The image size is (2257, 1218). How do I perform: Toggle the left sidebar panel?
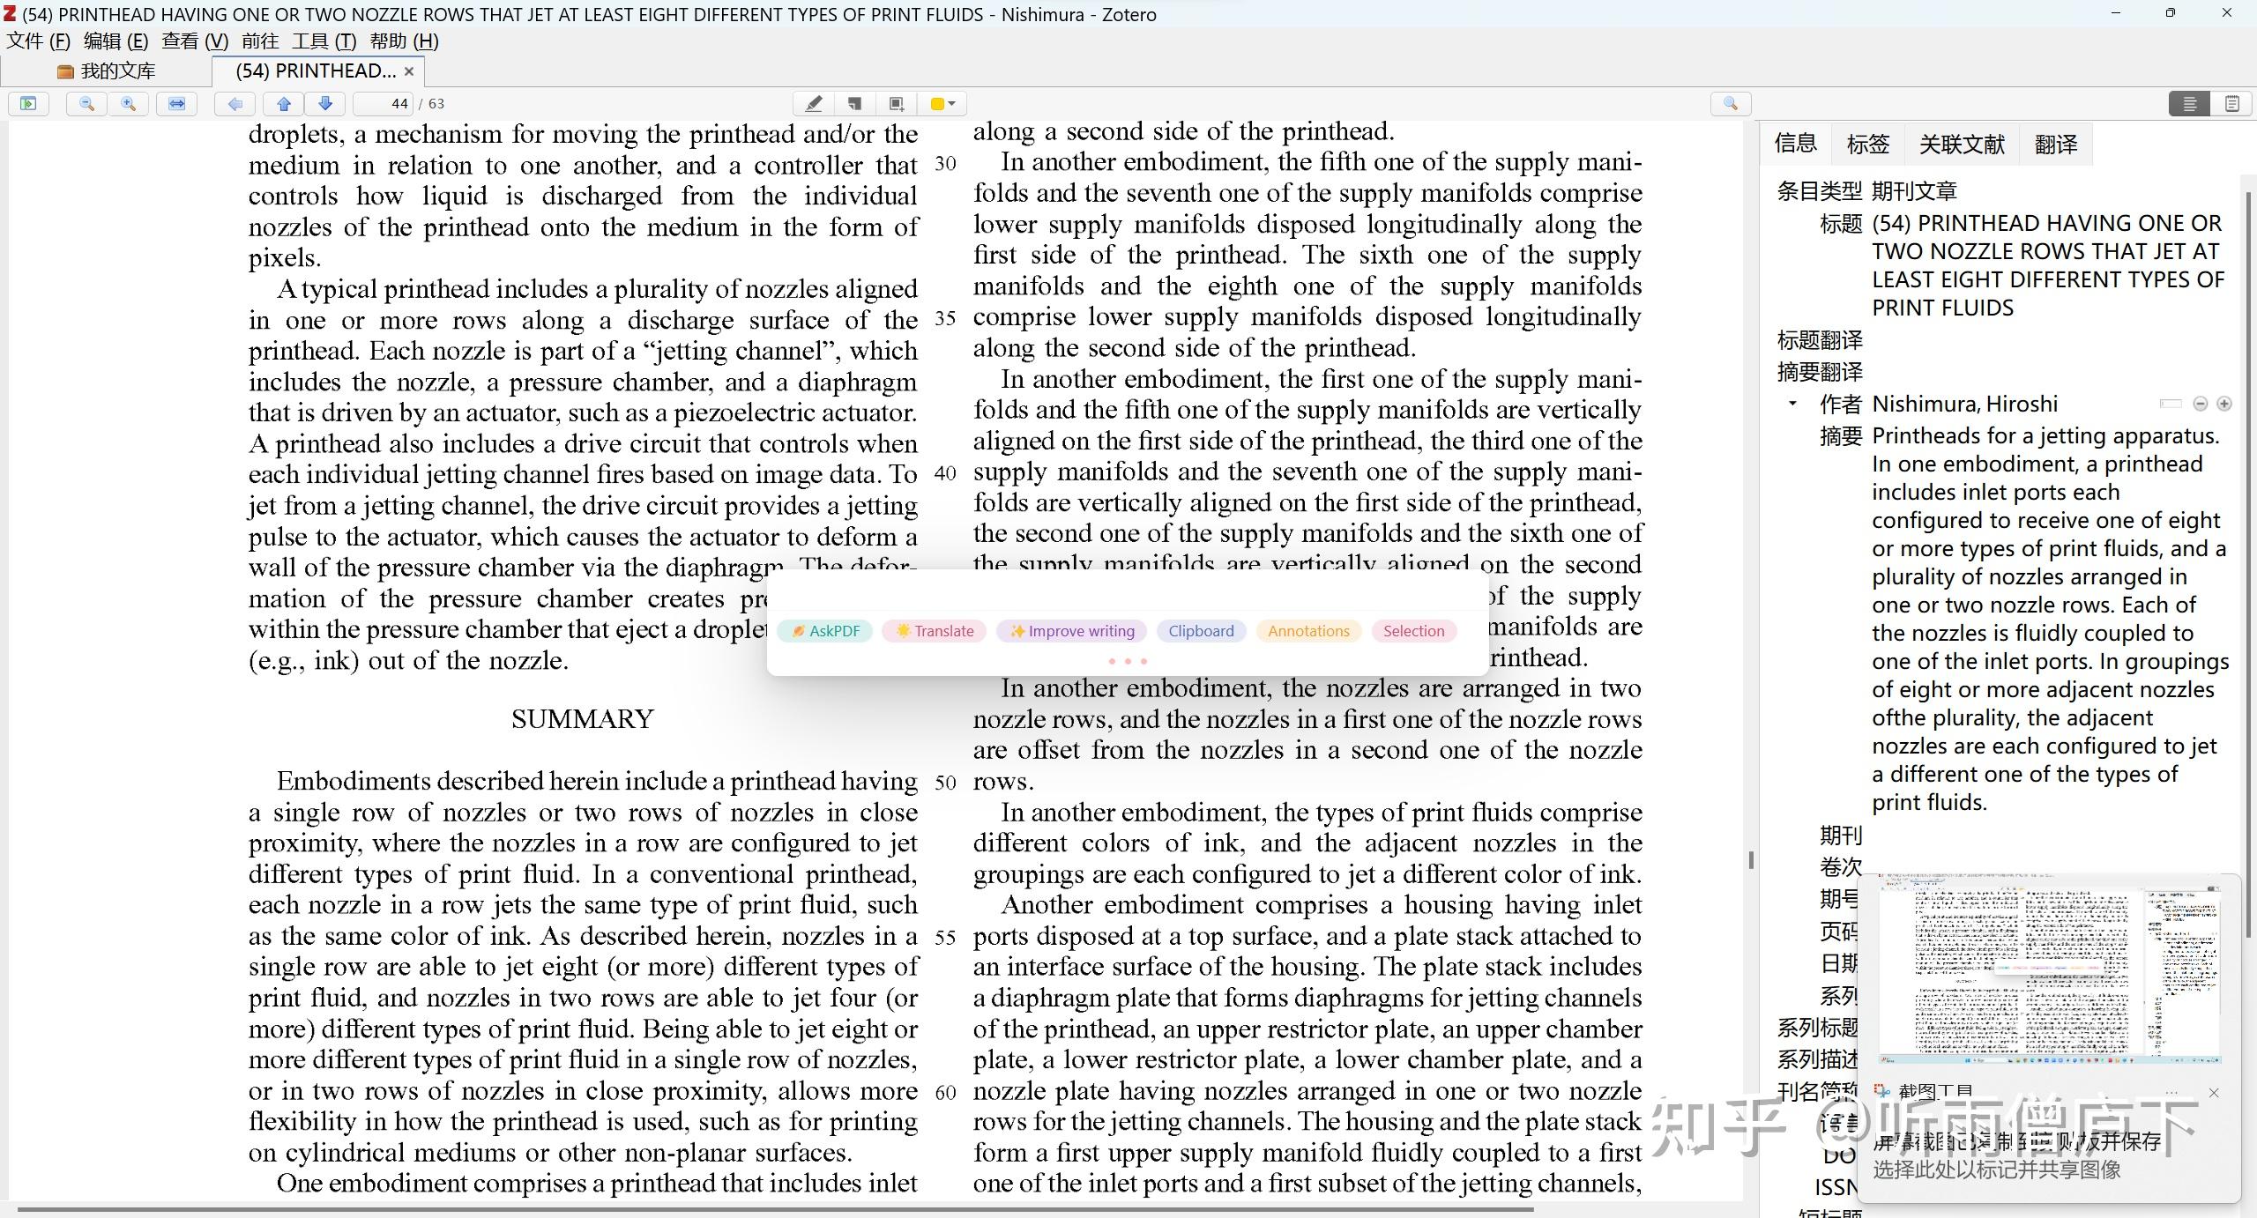coord(29,104)
